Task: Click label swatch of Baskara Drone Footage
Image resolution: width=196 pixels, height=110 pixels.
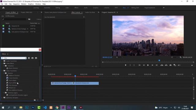Action: click(x=3, y=29)
